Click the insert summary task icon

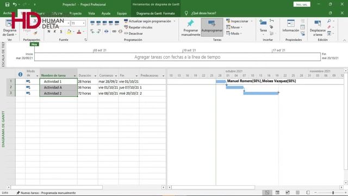pos(272,21)
